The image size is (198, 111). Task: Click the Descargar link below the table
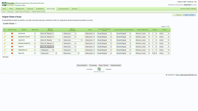6,57
